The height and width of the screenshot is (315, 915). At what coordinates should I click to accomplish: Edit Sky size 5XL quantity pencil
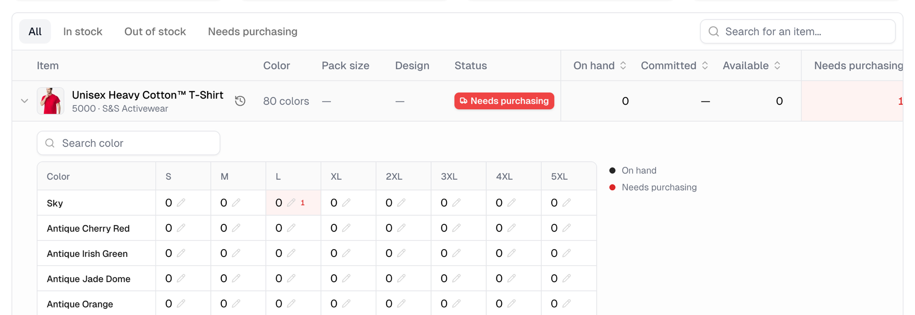click(566, 203)
